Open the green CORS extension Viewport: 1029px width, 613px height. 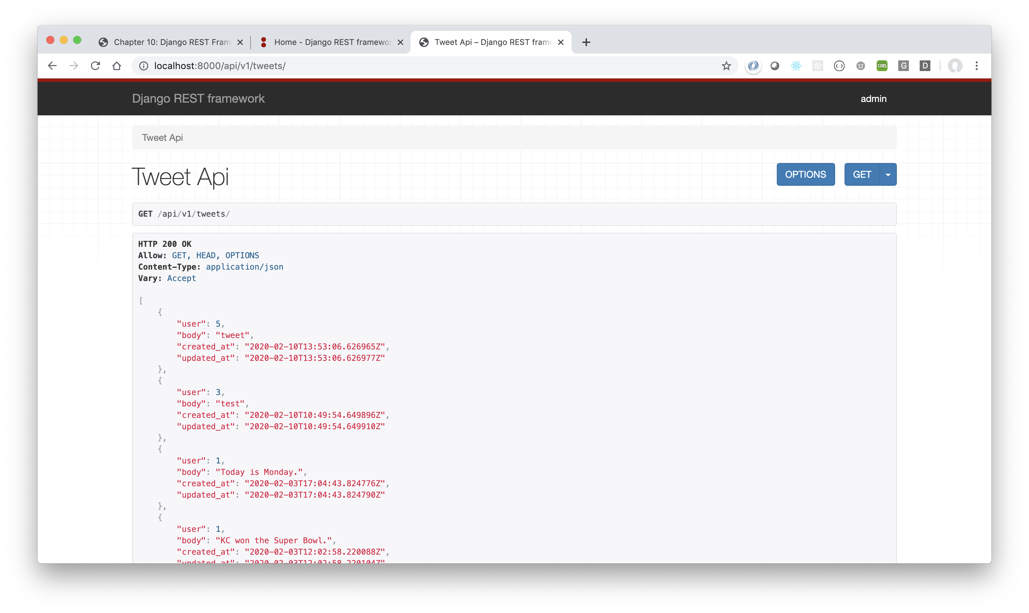882,66
